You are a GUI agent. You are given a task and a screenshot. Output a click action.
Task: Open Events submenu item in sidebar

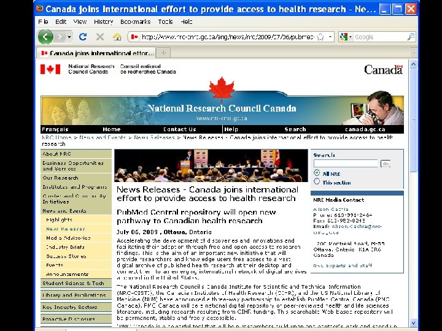(x=76, y=265)
